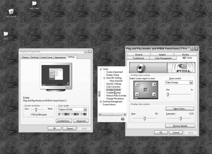
Task: Select Refresh Rate Overrides in tree
Action: click(115, 96)
